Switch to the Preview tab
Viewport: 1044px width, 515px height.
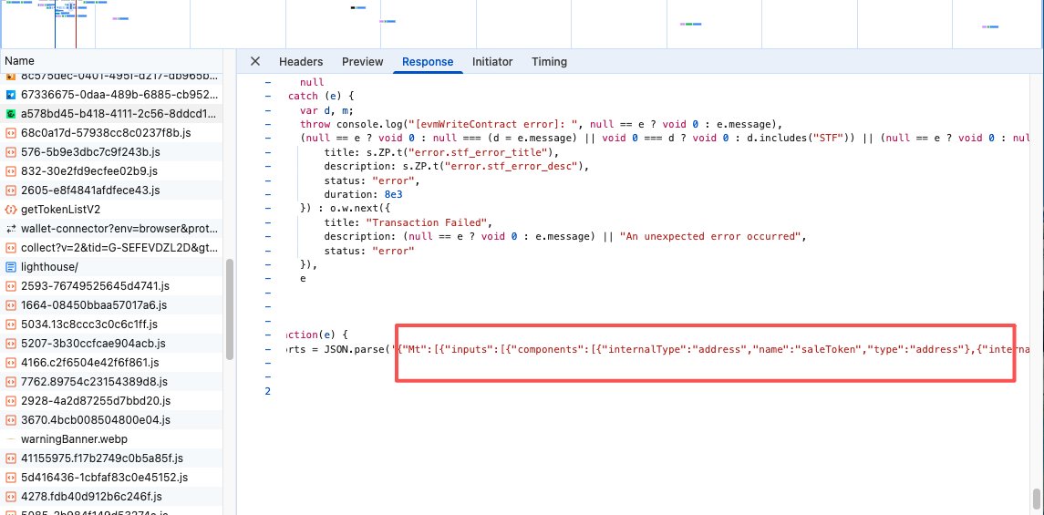click(363, 62)
